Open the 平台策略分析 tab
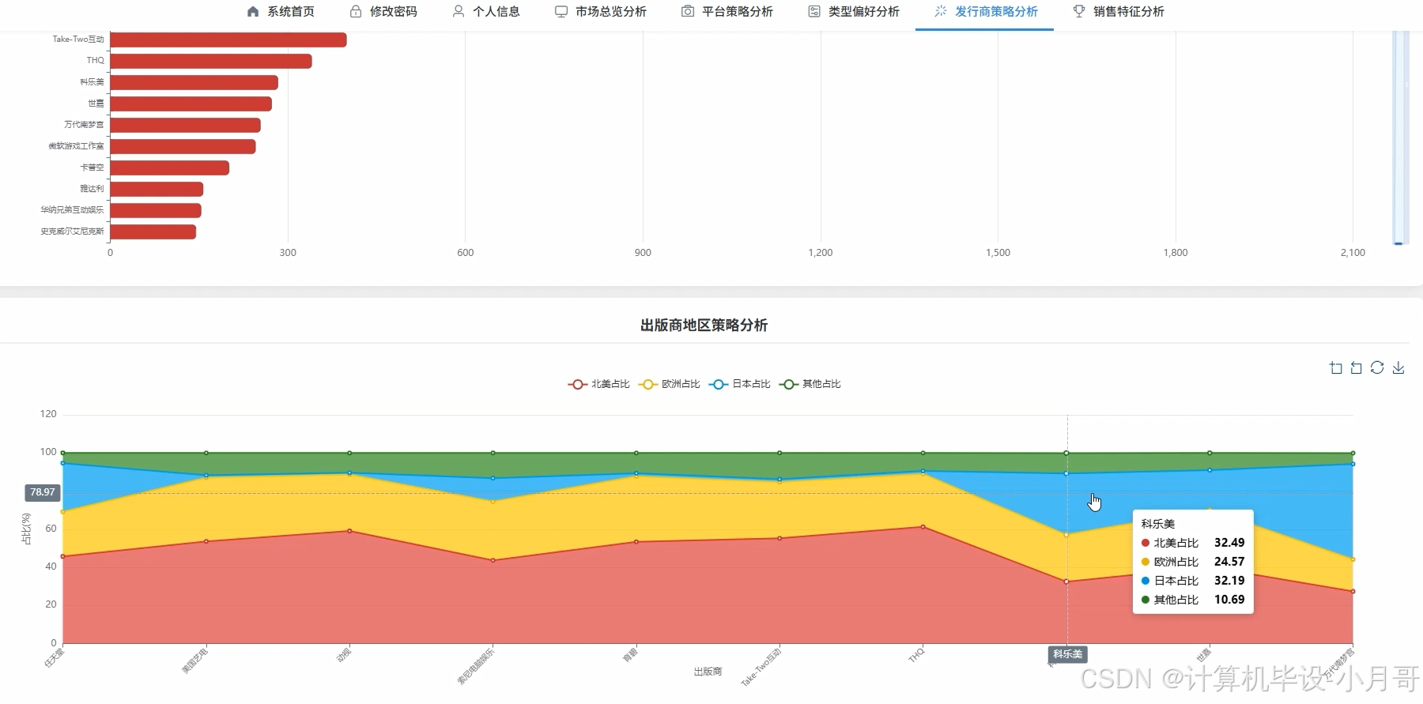Screen dimensions: 1423x704 pyautogui.click(x=727, y=12)
